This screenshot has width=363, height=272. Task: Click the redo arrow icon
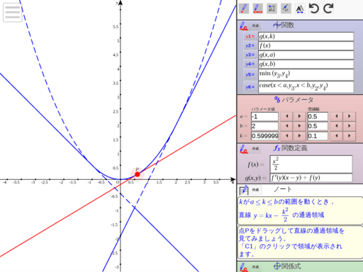point(328,8)
